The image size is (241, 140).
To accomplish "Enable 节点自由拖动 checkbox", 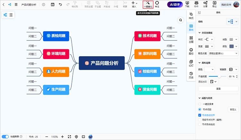I will (200, 124).
